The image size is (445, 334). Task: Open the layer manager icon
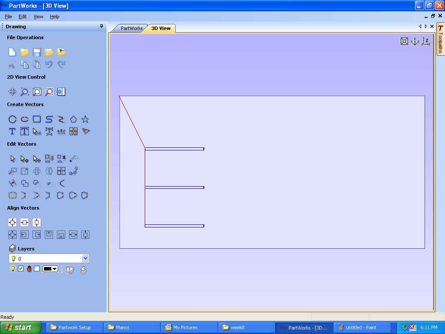tap(70, 269)
